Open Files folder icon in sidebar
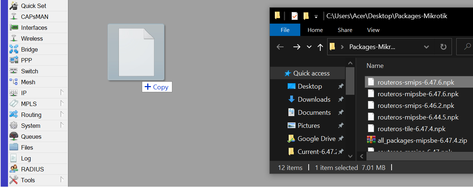This screenshot has height=187, width=473. 14,147
